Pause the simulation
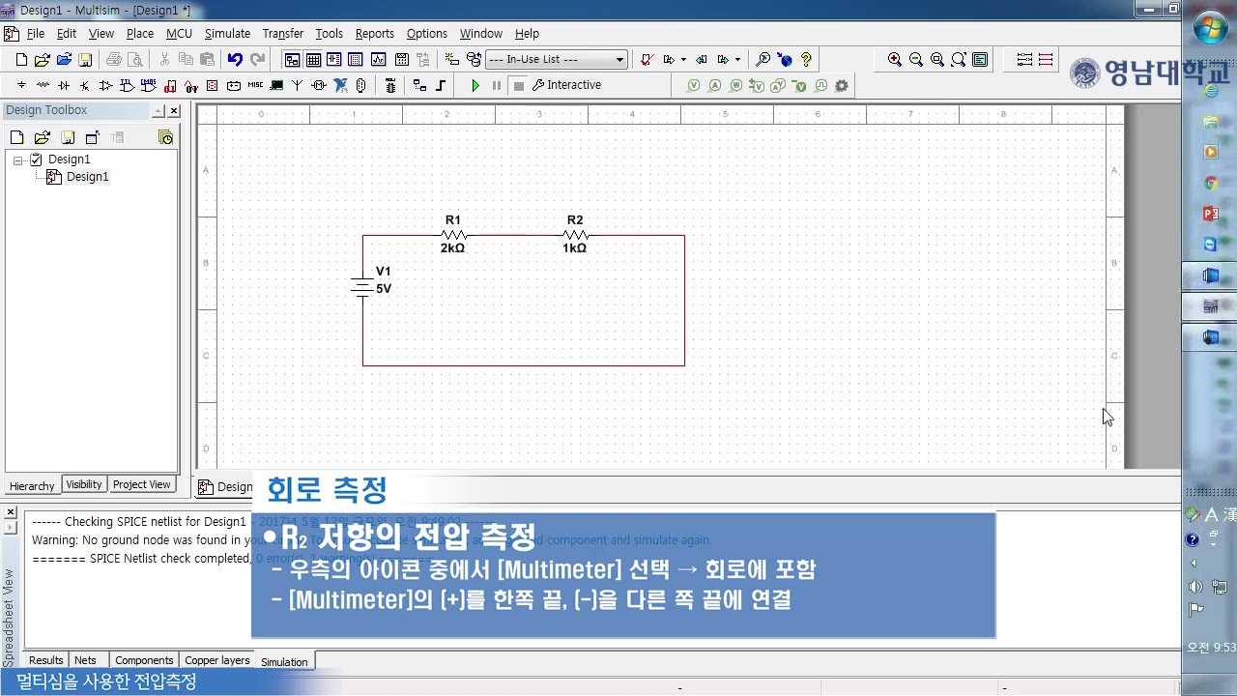Image resolution: width=1237 pixels, height=696 pixels. pyautogui.click(x=497, y=85)
